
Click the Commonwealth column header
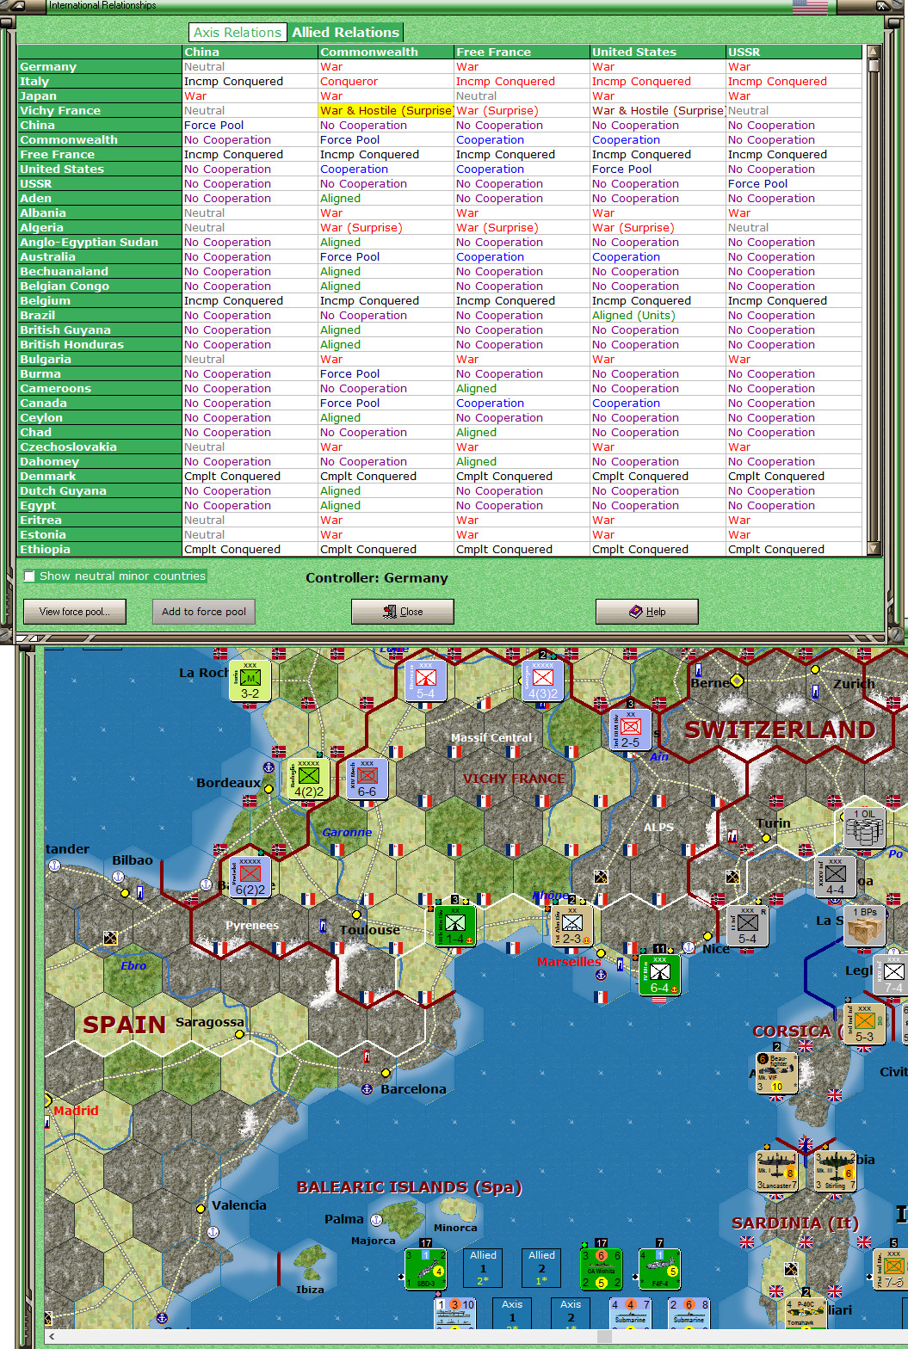pos(386,52)
